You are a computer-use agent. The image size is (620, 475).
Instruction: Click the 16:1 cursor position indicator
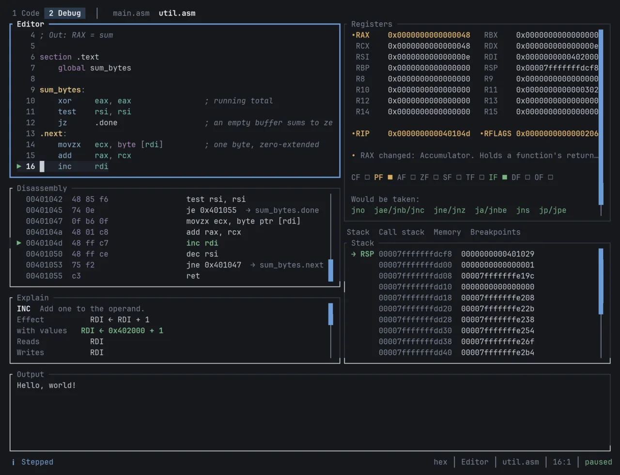[x=562, y=462]
